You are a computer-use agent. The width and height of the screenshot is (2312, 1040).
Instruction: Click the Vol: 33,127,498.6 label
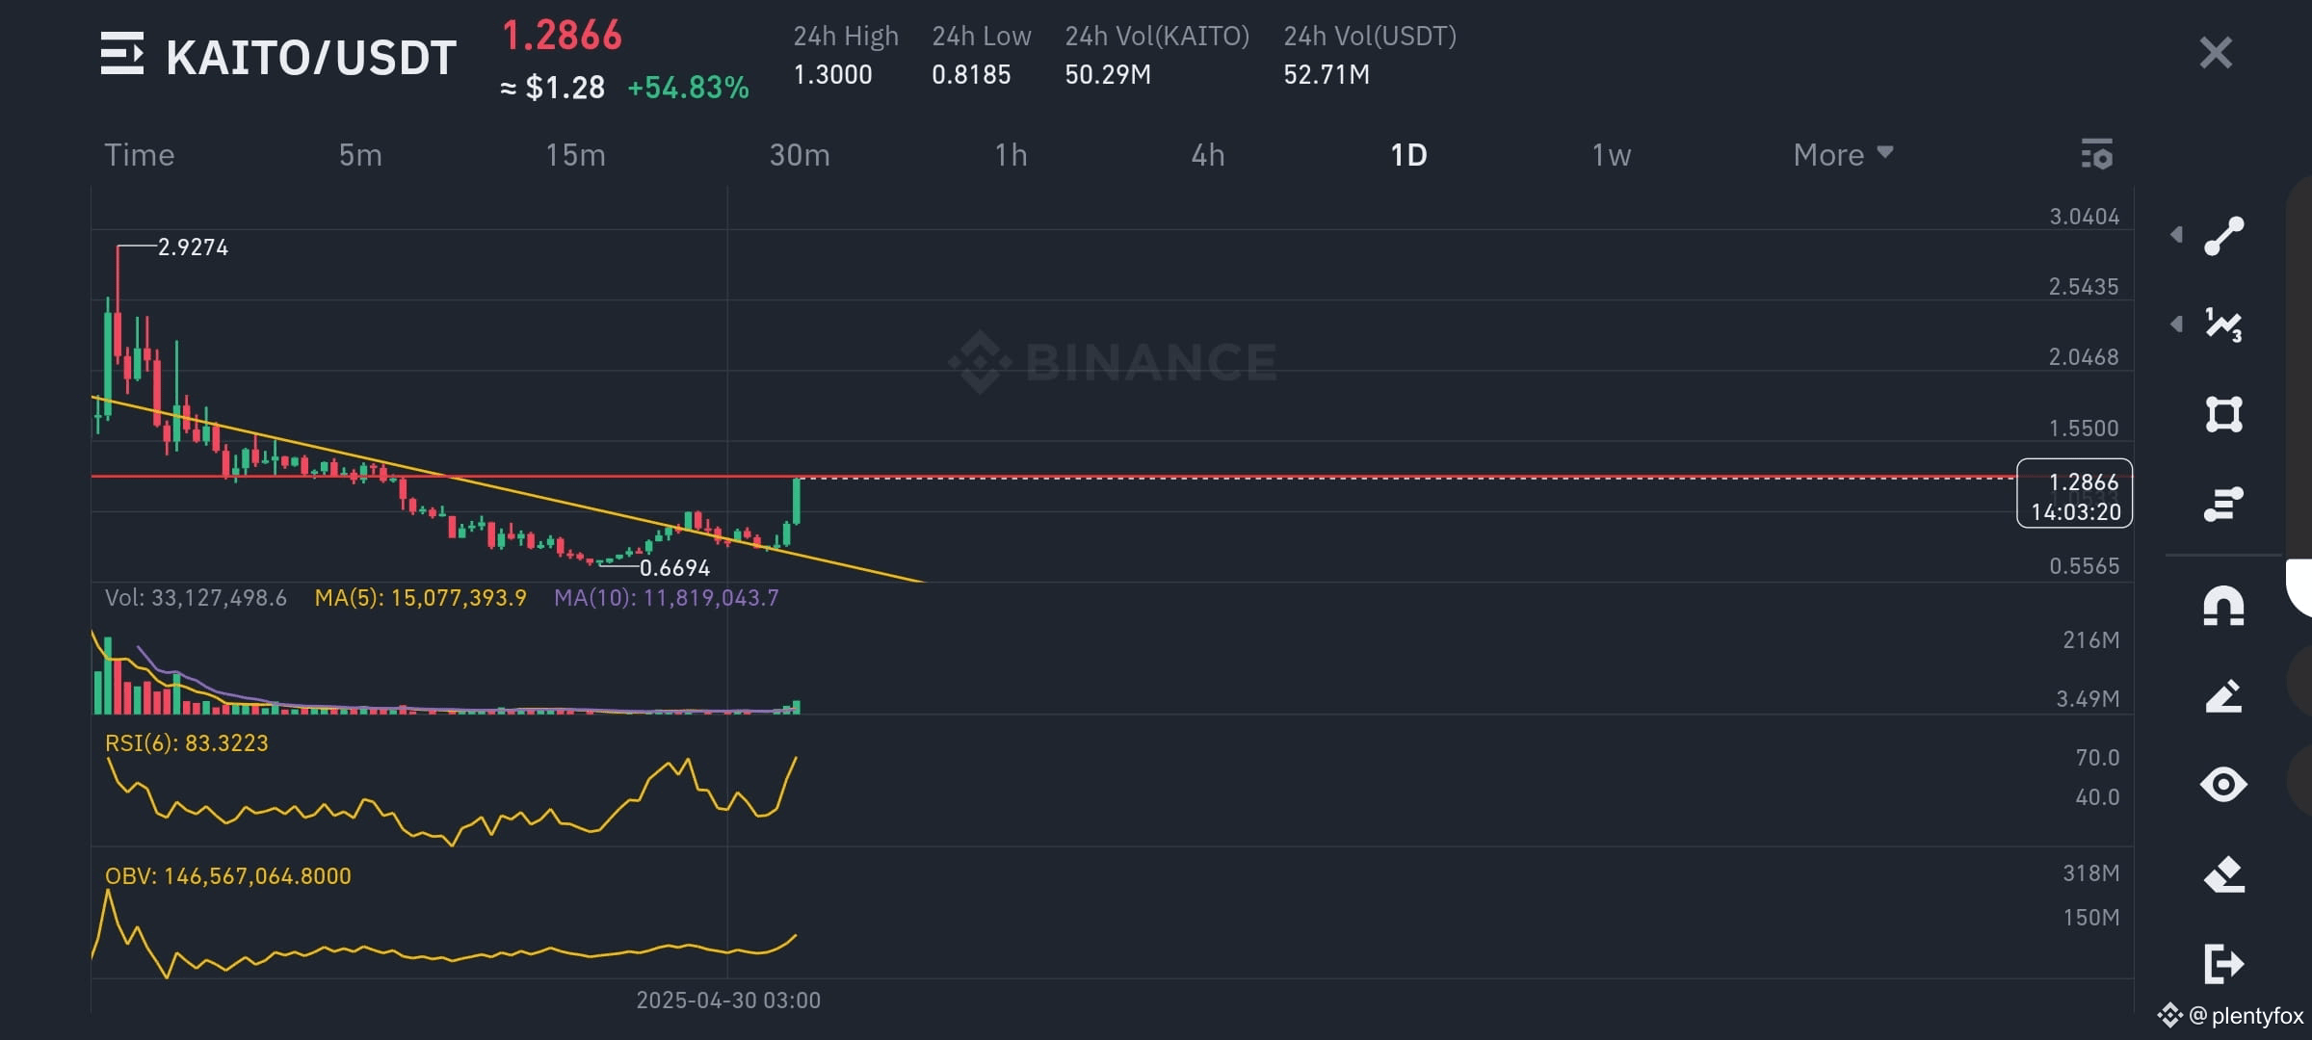pyautogui.click(x=196, y=598)
